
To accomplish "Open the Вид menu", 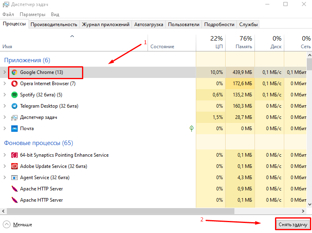I will 55,14.
